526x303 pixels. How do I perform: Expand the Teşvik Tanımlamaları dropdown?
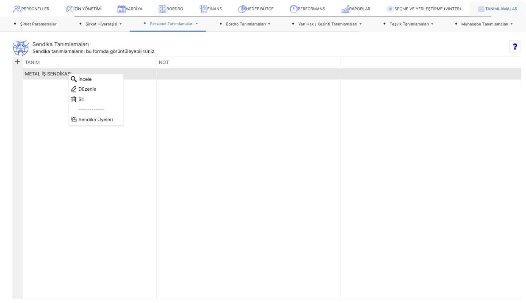tap(432, 24)
